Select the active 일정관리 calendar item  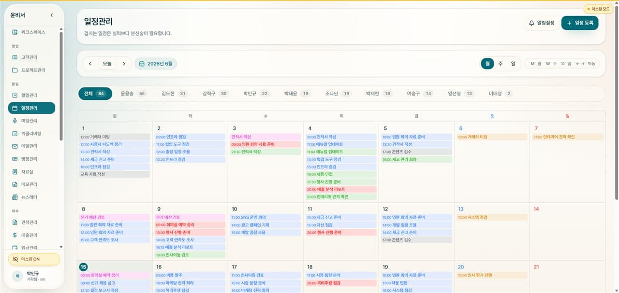tap(32, 108)
